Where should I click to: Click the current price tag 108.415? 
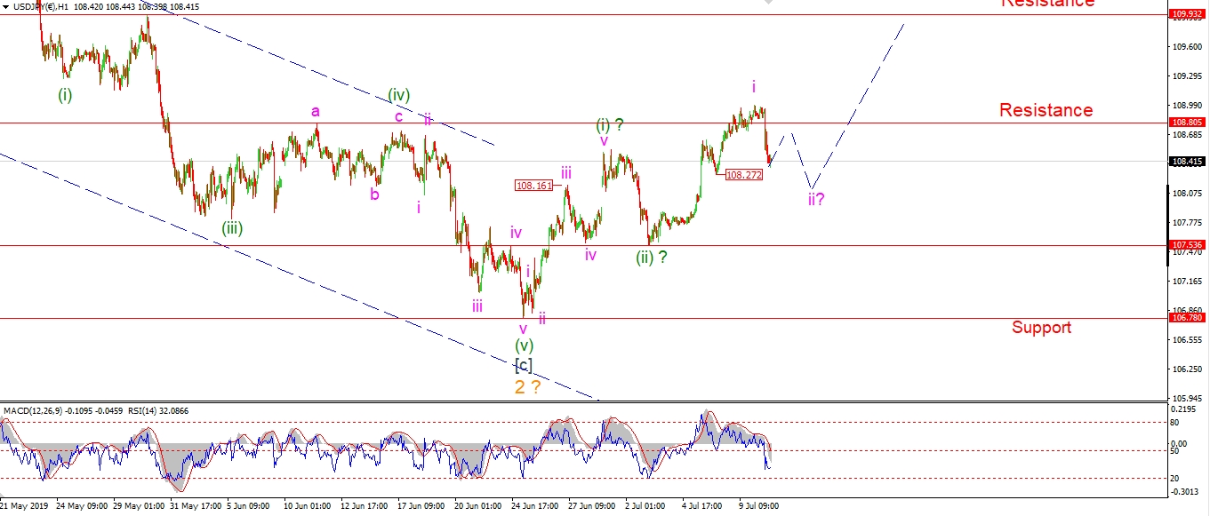pos(1187,162)
